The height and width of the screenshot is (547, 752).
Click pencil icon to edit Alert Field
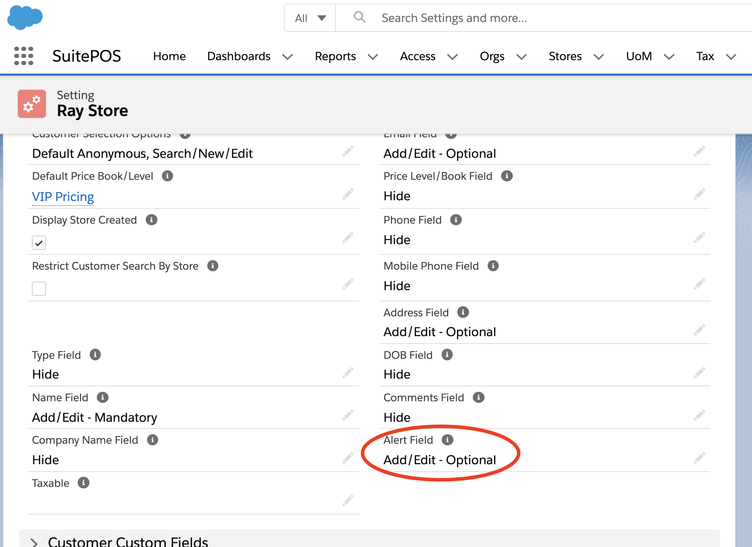[x=699, y=458]
